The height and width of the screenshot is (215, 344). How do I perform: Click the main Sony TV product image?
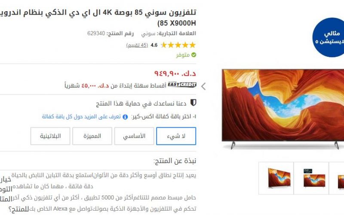pyautogui.click(x=283, y=109)
